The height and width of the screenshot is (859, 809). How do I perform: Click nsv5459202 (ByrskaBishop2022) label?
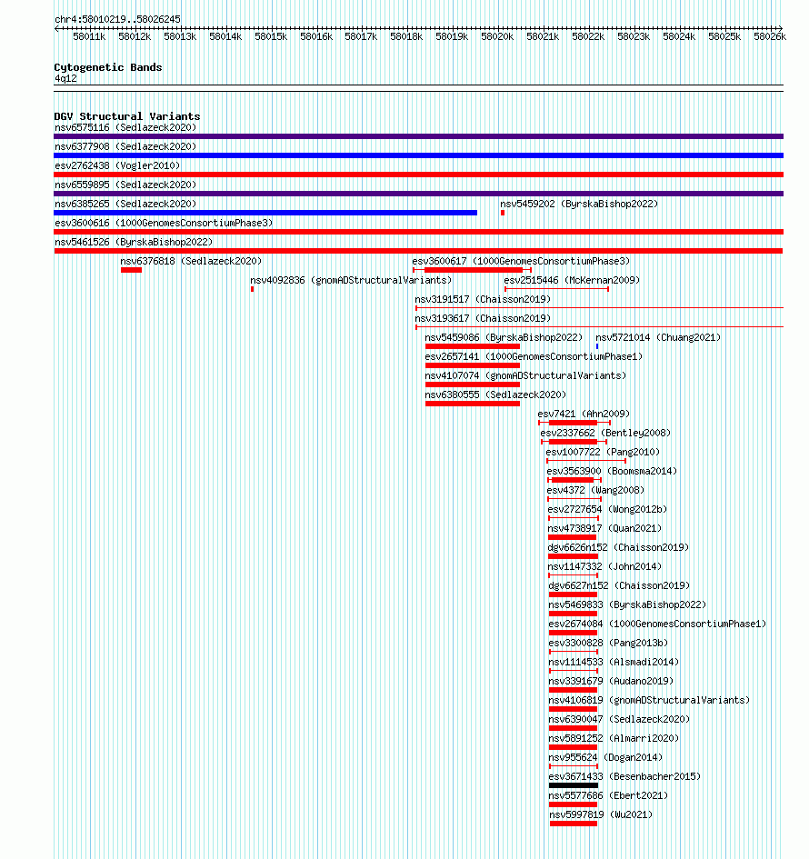tap(579, 204)
